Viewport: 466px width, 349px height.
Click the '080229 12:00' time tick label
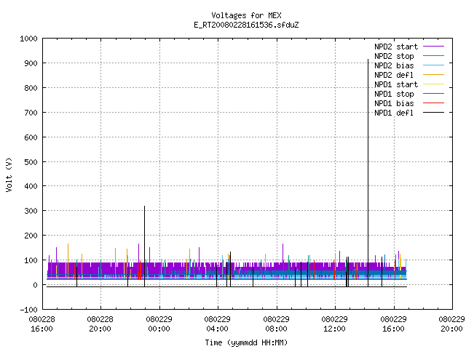pyautogui.click(x=335, y=324)
